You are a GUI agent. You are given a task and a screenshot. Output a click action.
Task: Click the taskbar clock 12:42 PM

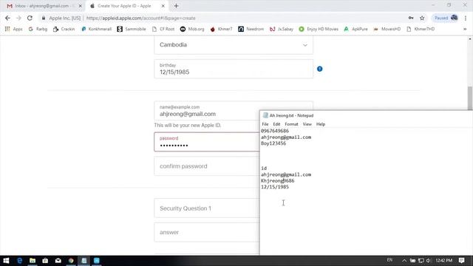(444, 261)
